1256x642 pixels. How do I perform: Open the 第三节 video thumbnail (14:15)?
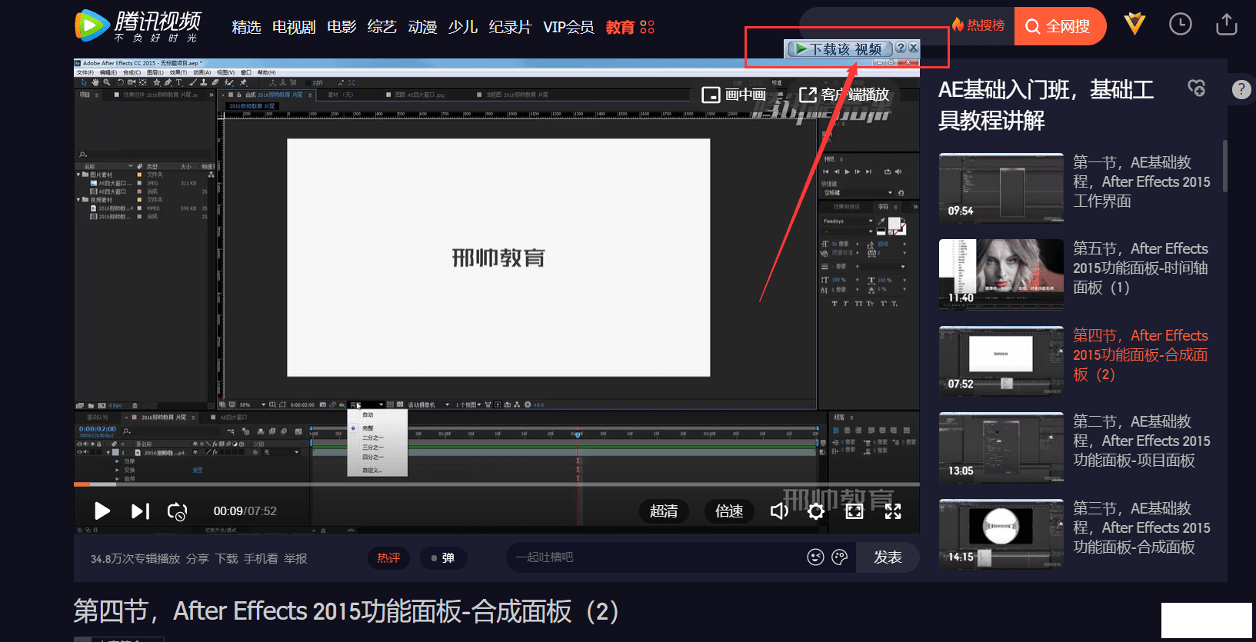point(1001,534)
